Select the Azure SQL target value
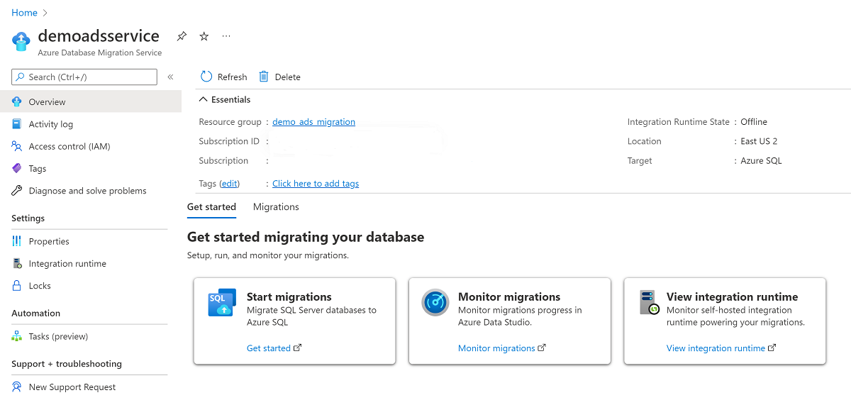The image size is (851, 405). coord(761,161)
